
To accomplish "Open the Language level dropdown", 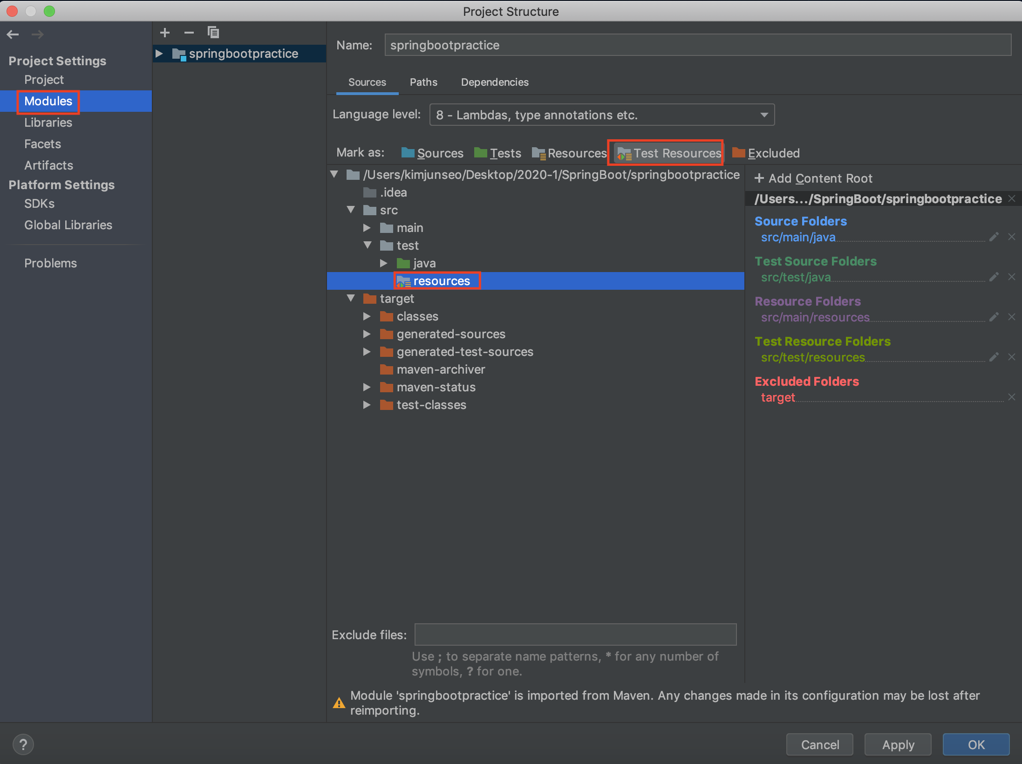I will coord(764,115).
